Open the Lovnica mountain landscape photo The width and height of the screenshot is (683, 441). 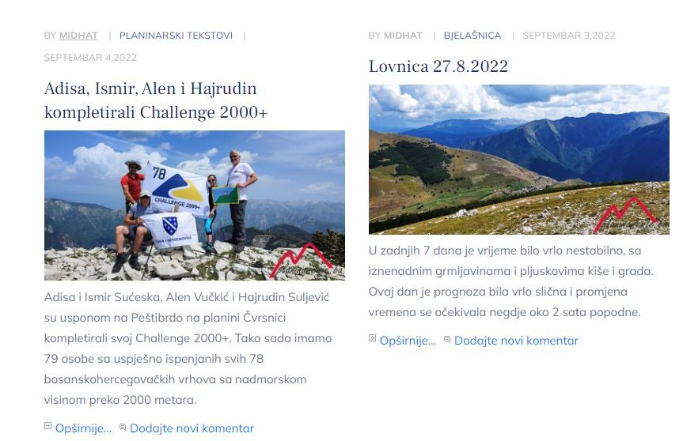pos(519,160)
